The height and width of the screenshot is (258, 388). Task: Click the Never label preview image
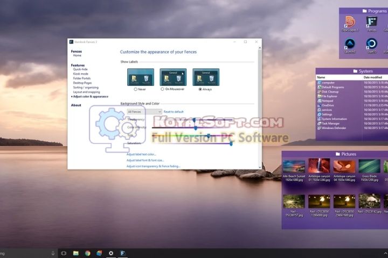tap(141, 77)
